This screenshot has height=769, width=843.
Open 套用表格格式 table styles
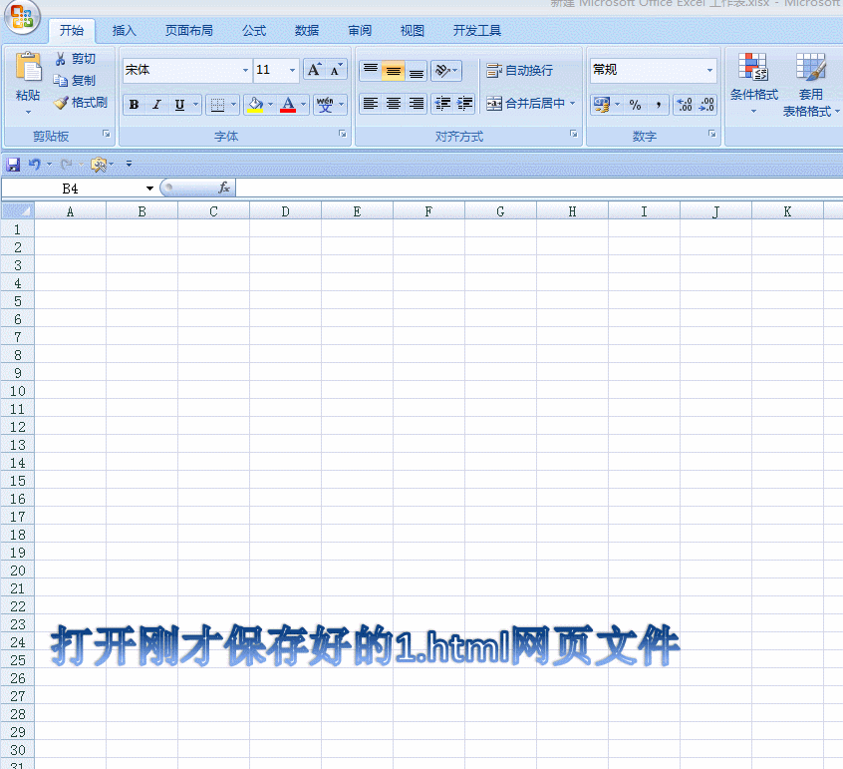[x=811, y=85]
